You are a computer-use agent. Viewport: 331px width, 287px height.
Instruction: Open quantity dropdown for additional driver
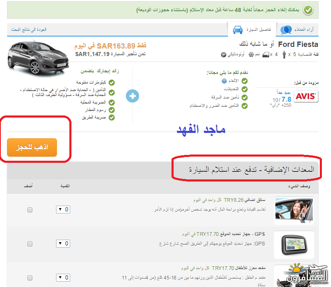click(63, 209)
